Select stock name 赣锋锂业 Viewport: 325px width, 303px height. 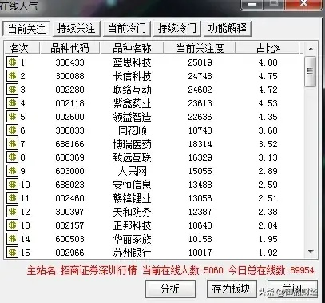[132, 198]
